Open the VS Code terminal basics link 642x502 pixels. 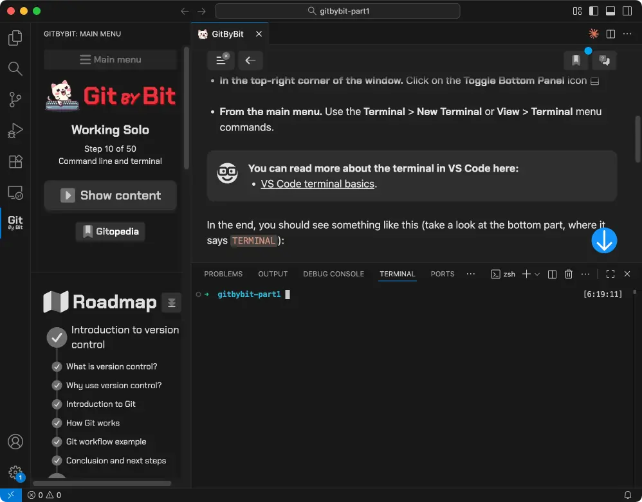[x=318, y=184]
